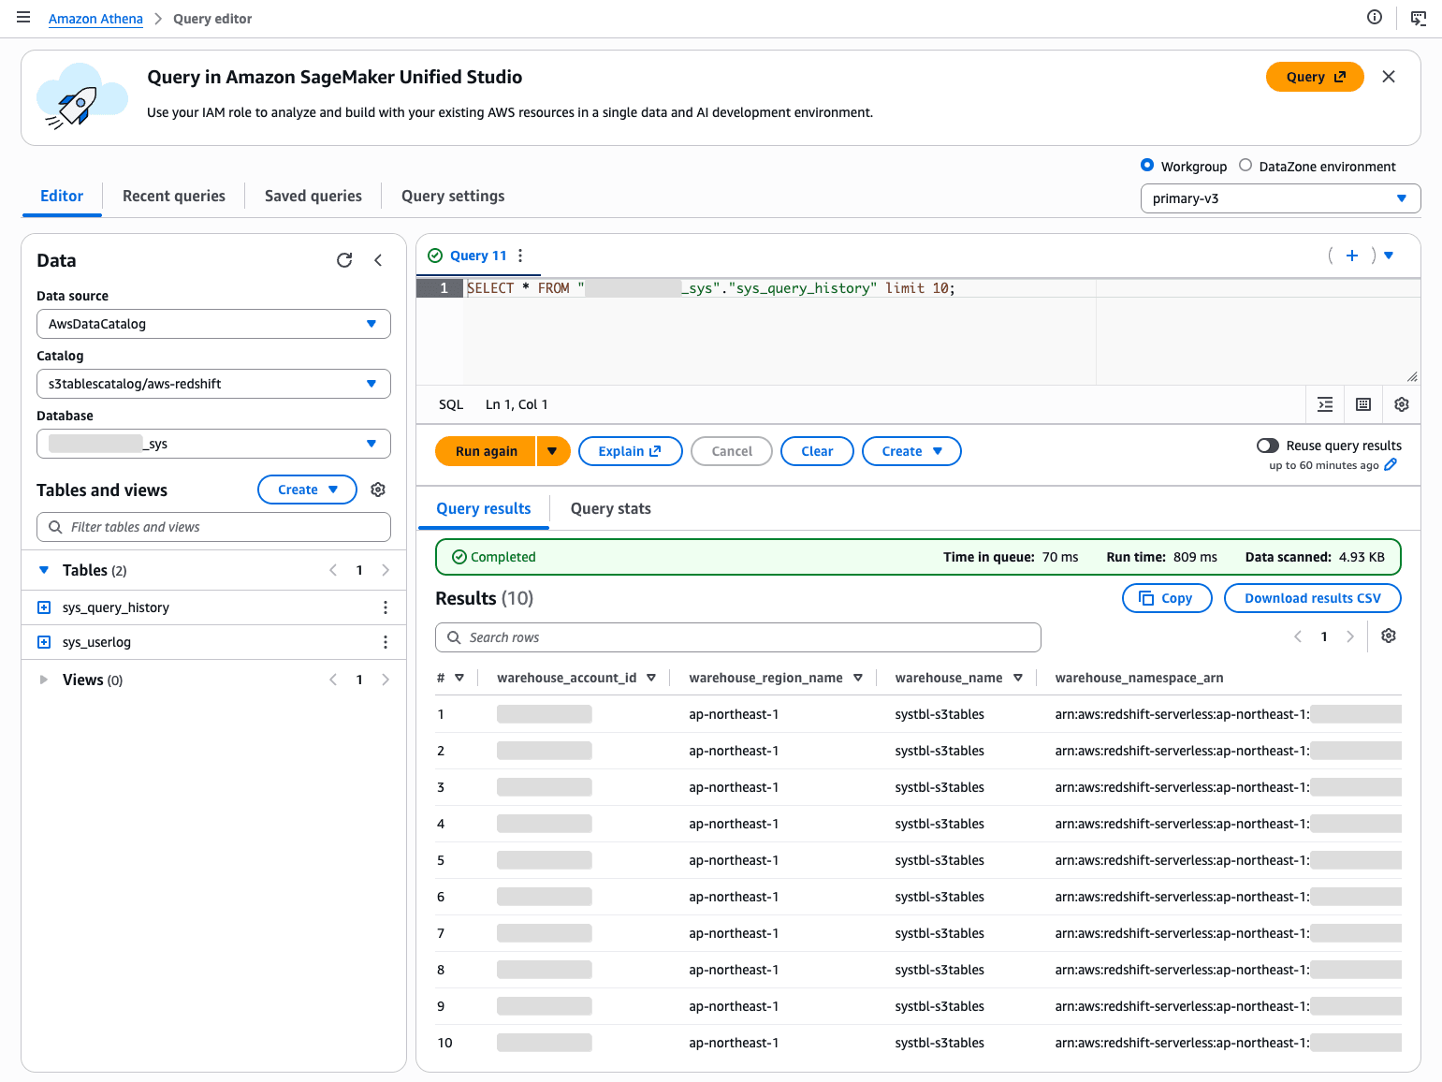Go to previous results page
Viewport: 1442px width, 1082px height.
[x=1298, y=636]
